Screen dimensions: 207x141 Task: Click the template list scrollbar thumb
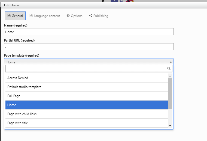pyautogui.click(x=170, y=93)
